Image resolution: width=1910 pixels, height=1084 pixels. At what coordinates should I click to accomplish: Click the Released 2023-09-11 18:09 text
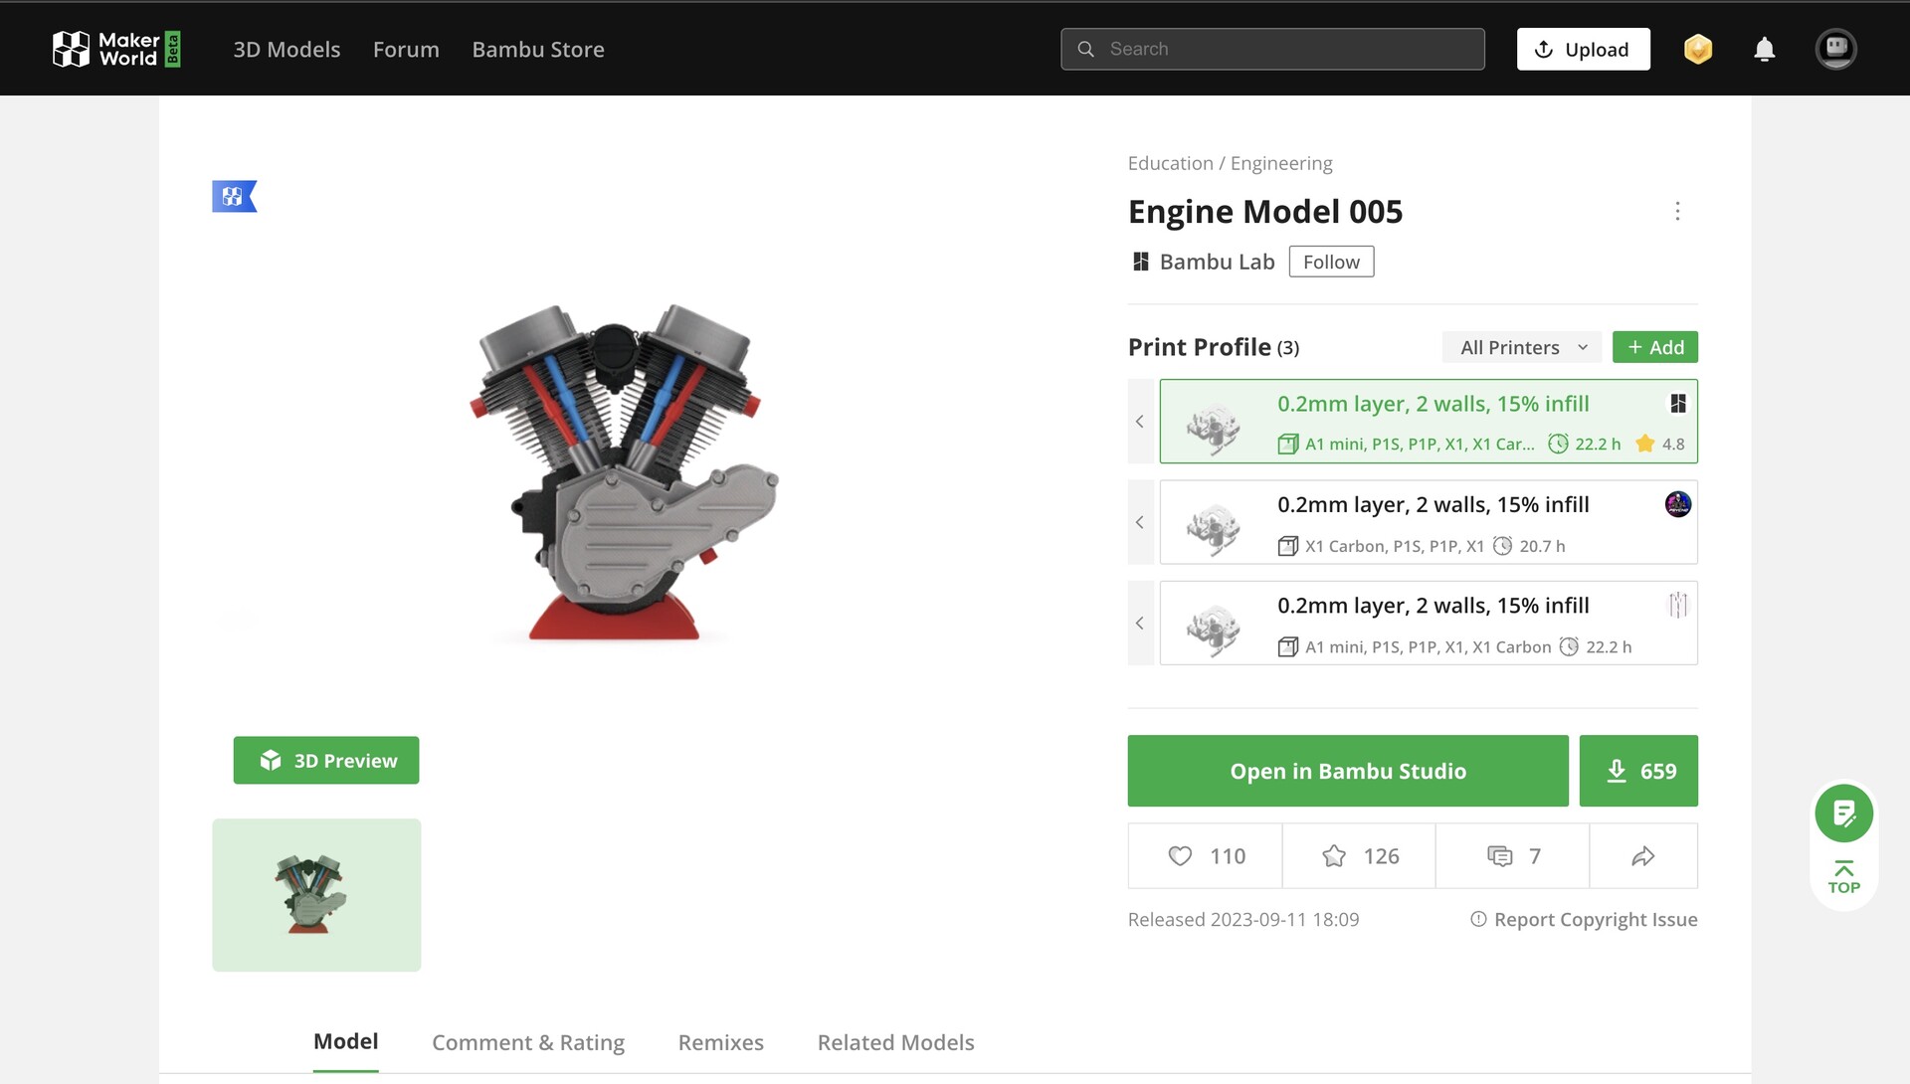1242,919
